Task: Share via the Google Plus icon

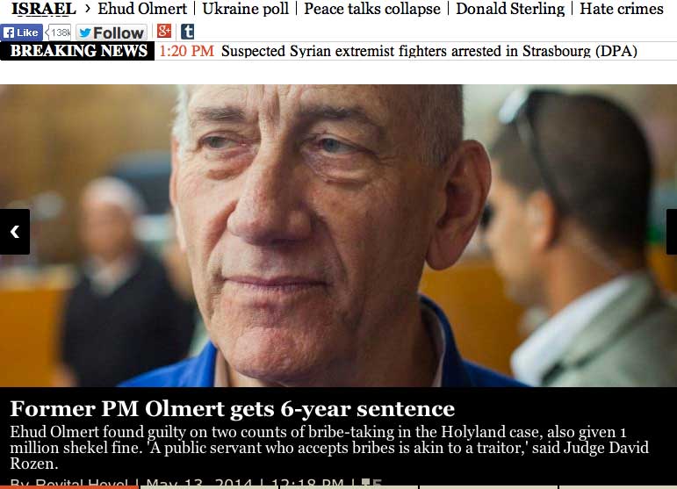Action: click(x=164, y=31)
